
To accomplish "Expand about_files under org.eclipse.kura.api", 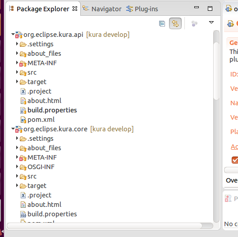I will click(x=17, y=53).
